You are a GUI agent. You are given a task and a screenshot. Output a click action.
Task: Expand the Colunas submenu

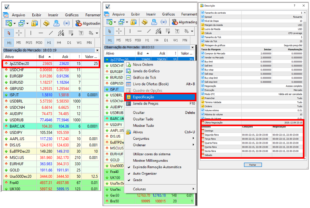(x=160, y=189)
